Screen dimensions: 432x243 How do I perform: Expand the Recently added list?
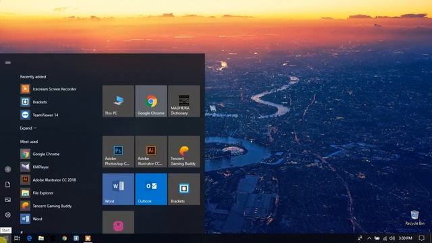(28, 128)
